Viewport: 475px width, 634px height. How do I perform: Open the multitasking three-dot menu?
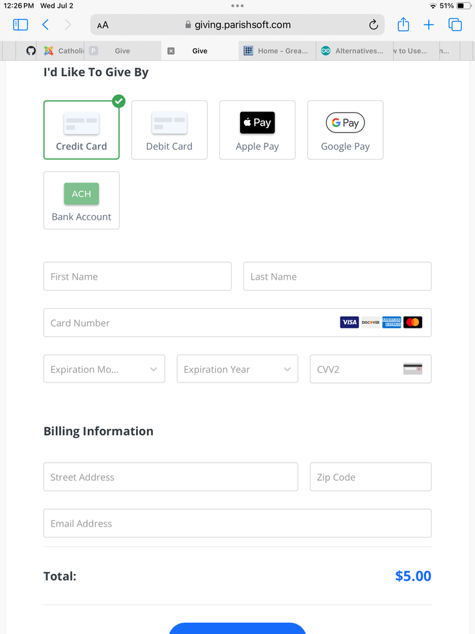pos(238,6)
